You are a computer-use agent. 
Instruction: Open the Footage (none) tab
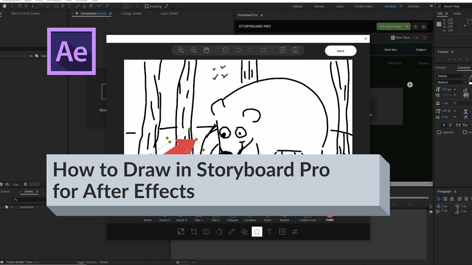(x=131, y=14)
